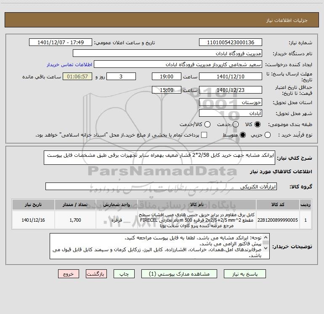Select the 'کالا' radio button
324x314 pixels.
pos(258,124)
